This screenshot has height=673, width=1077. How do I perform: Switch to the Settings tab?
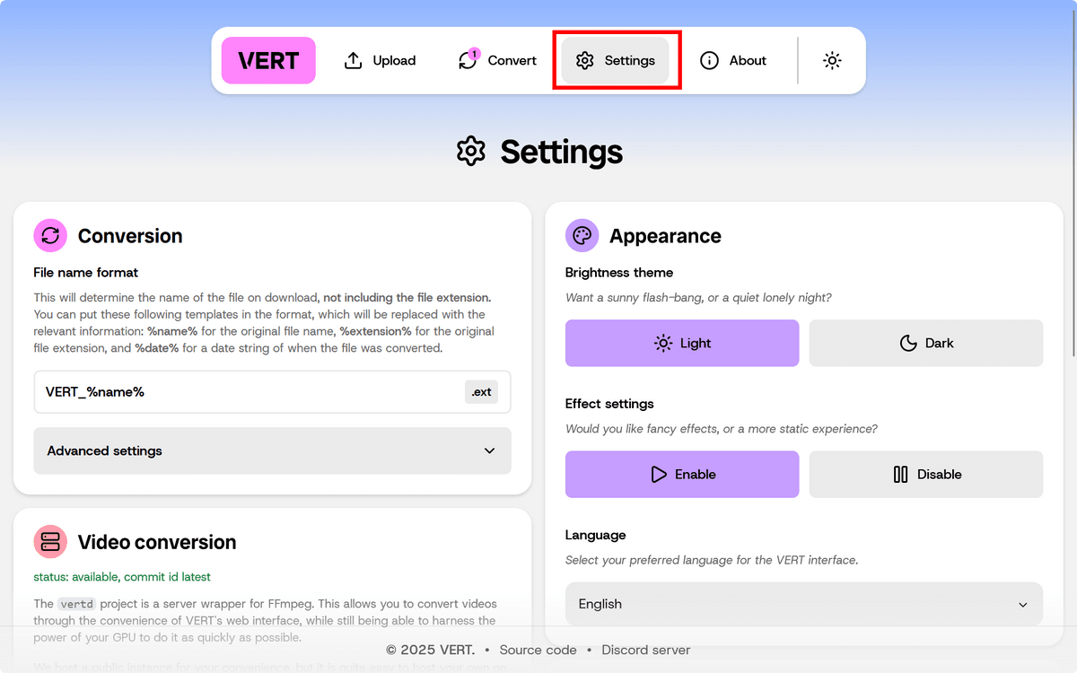pyautogui.click(x=616, y=60)
